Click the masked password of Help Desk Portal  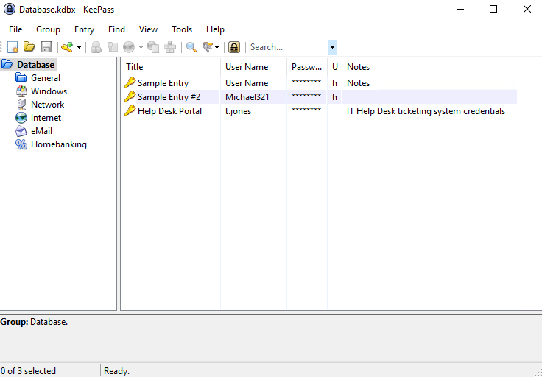[x=306, y=110]
